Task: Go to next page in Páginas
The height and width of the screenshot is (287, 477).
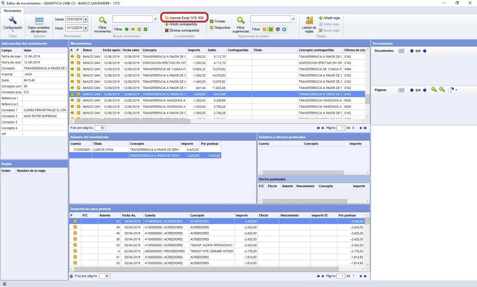Action: [425, 90]
